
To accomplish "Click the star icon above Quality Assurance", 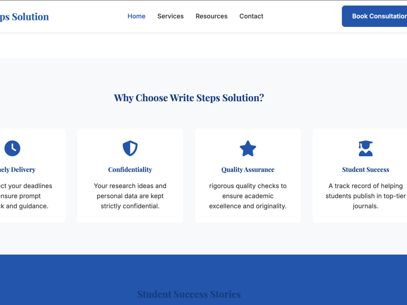I will (248, 148).
